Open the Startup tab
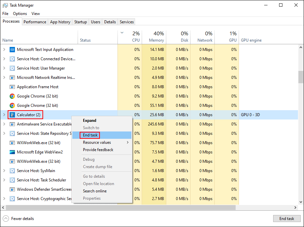This screenshot has width=304, height=227. (x=80, y=22)
